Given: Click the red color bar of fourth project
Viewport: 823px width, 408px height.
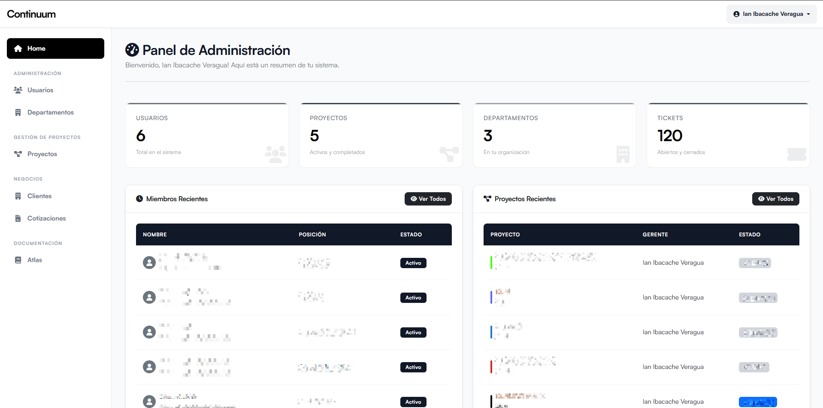Looking at the screenshot, I should click(491, 367).
